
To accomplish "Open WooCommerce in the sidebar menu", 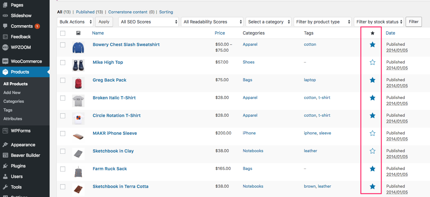I will (26, 61).
